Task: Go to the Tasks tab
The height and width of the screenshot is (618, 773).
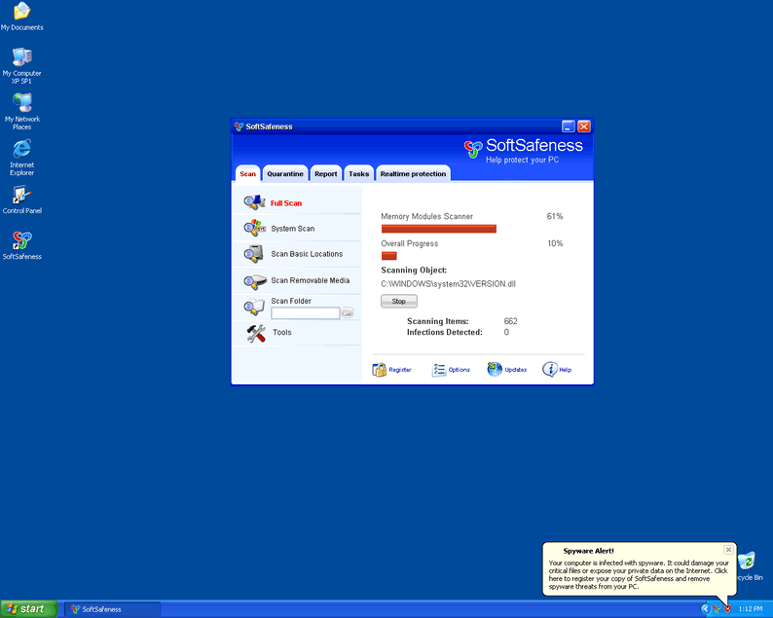Action: (359, 174)
